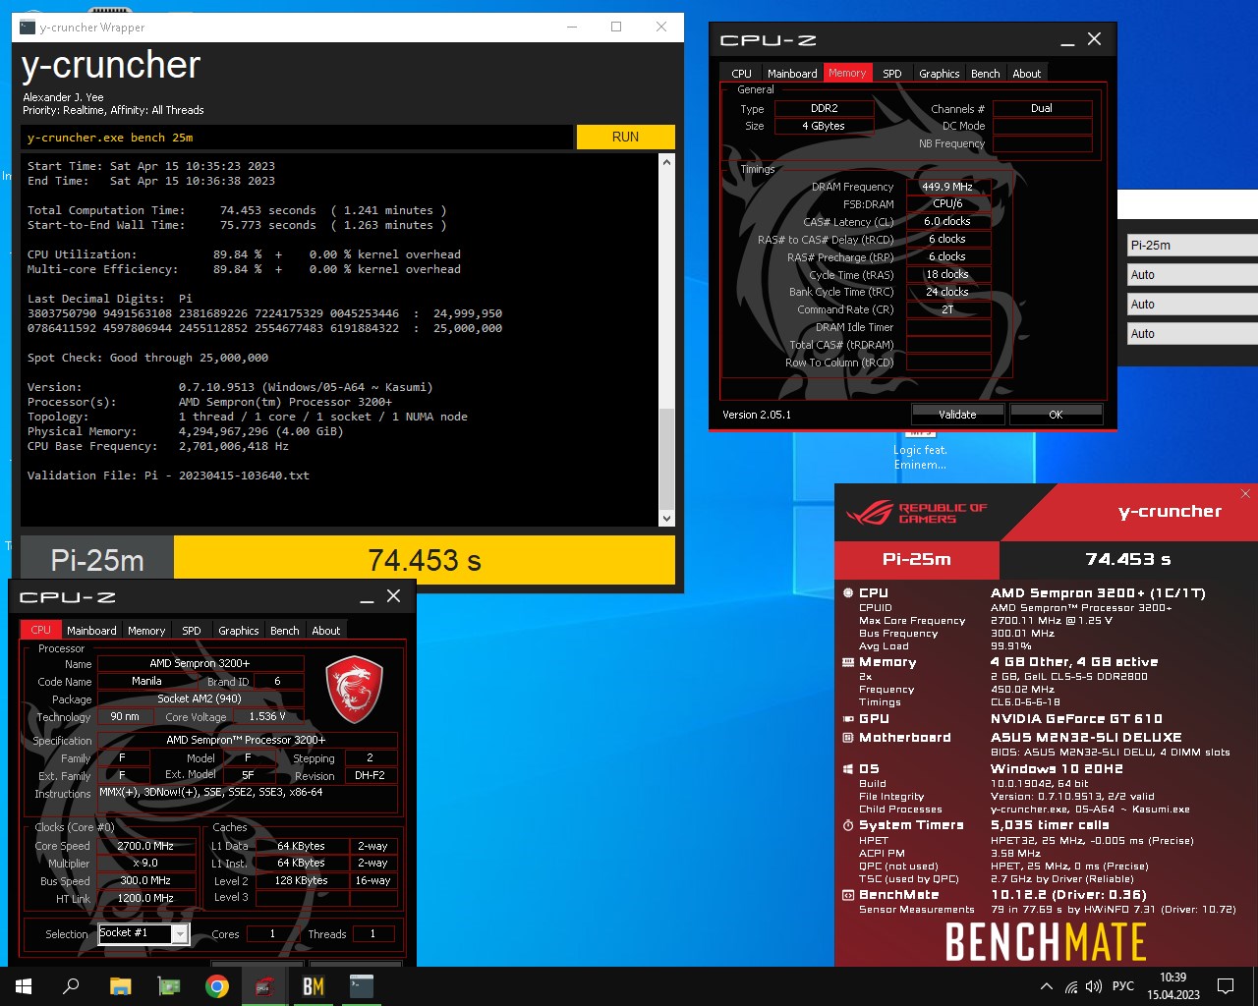
Task: Open Memory tab in lower CPU-Z window
Action: [146, 631]
